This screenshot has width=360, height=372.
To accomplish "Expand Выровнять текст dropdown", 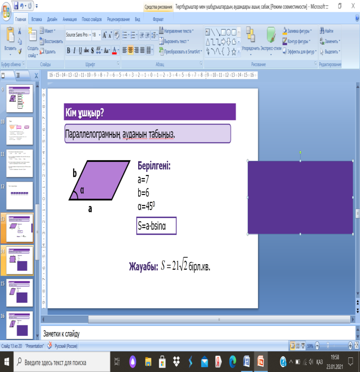I will 174,41.
